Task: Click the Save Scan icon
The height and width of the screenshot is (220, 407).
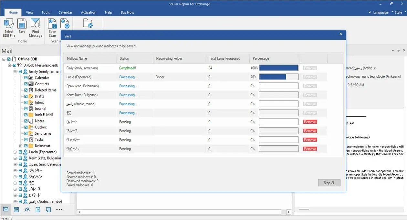Action: [52, 24]
